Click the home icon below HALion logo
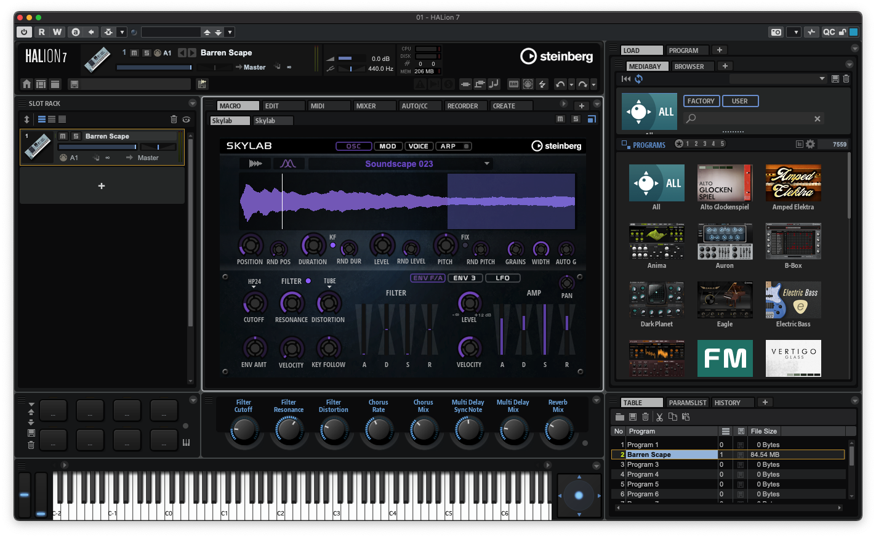 click(x=26, y=84)
